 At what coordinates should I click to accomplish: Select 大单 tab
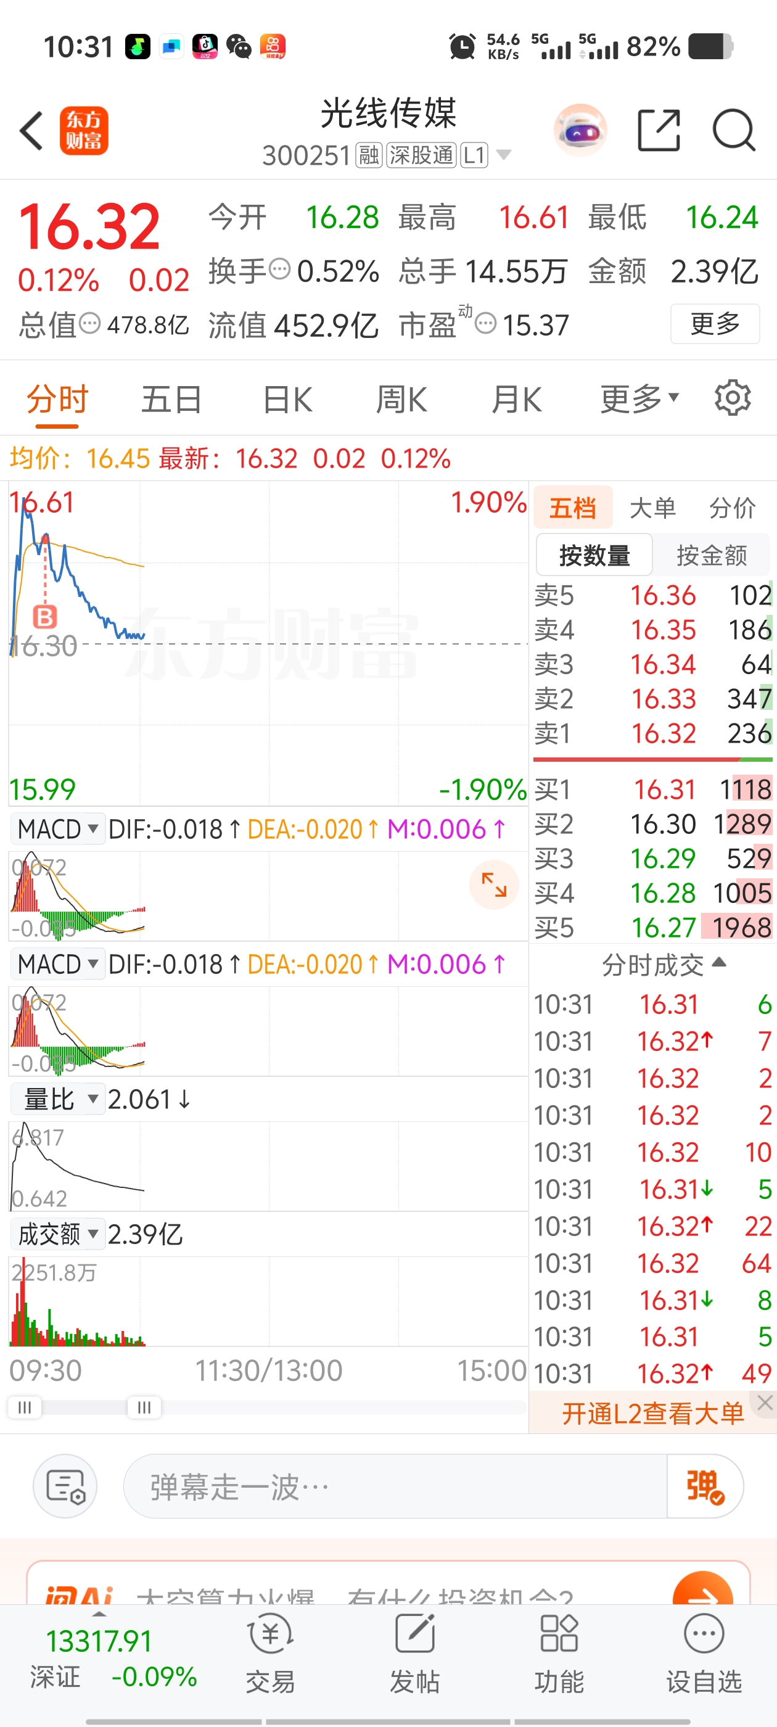point(652,508)
